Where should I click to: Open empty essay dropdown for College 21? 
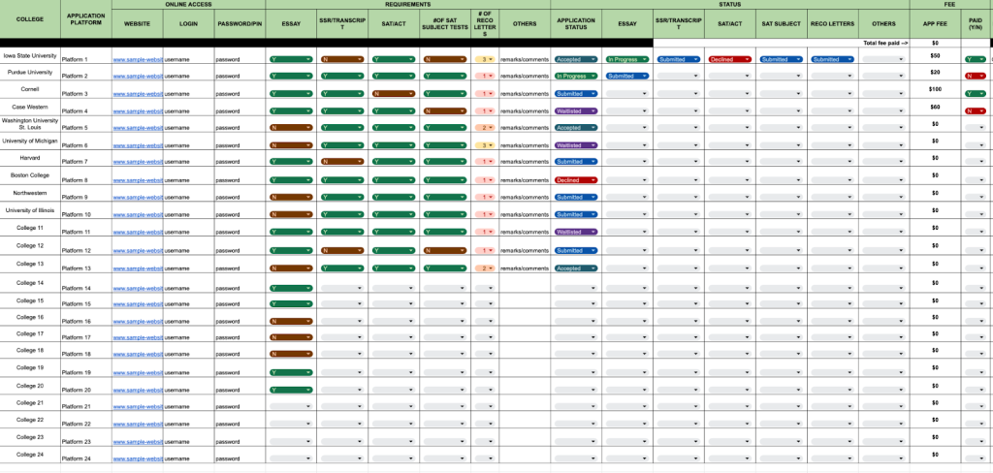(291, 406)
